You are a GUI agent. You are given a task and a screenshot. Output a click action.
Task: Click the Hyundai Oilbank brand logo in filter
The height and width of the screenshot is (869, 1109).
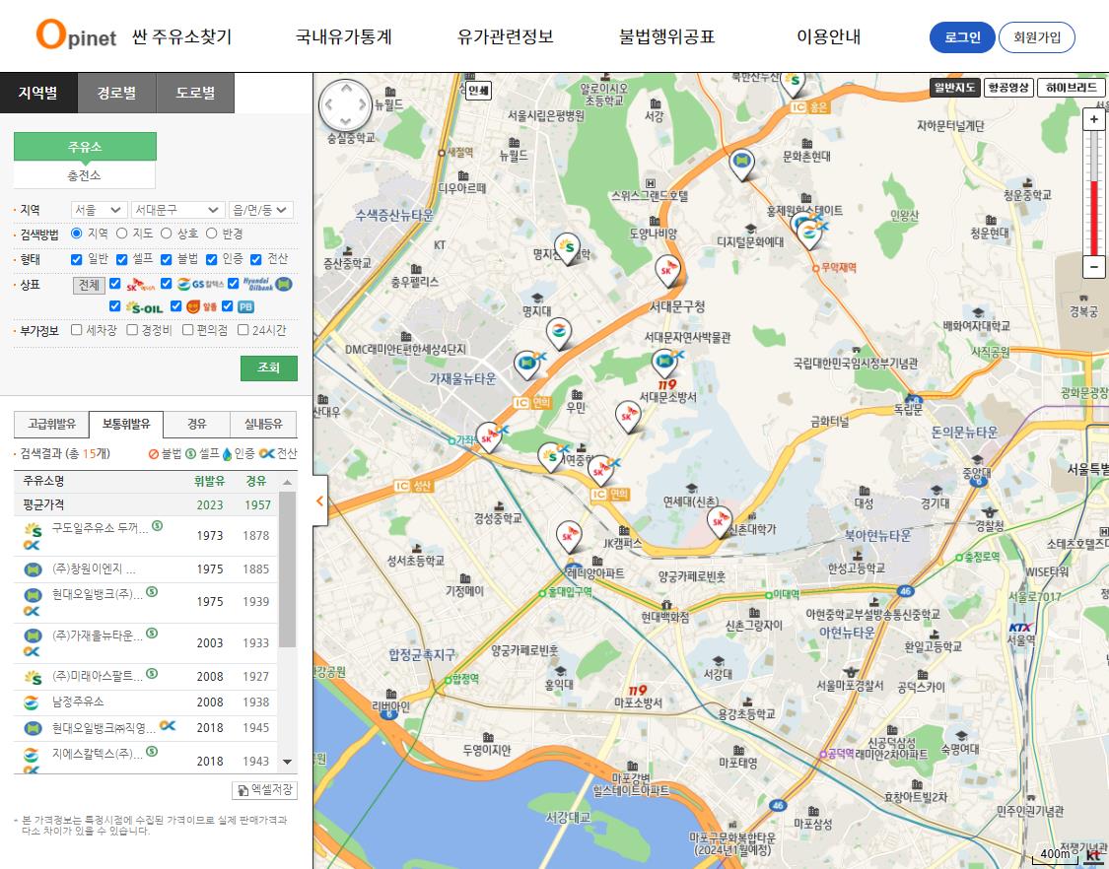(267, 284)
